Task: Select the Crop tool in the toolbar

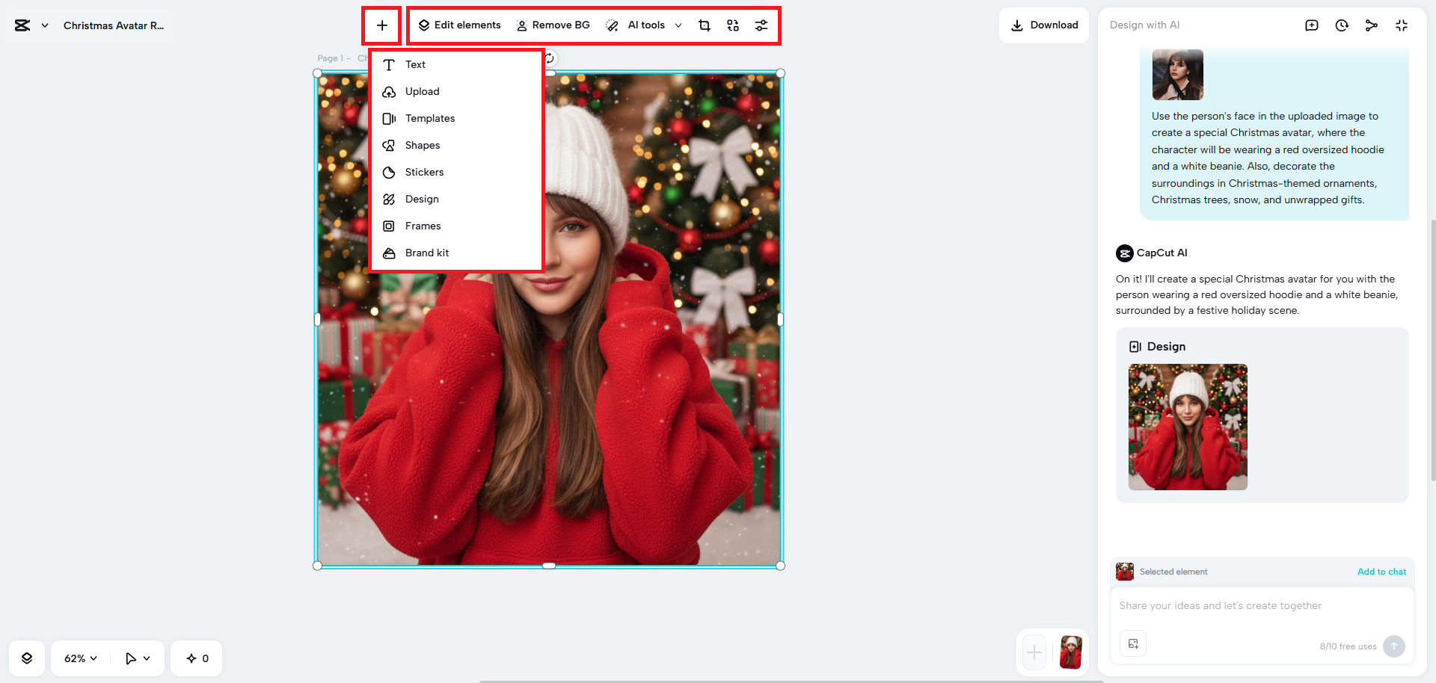Action: click(704, 25)
